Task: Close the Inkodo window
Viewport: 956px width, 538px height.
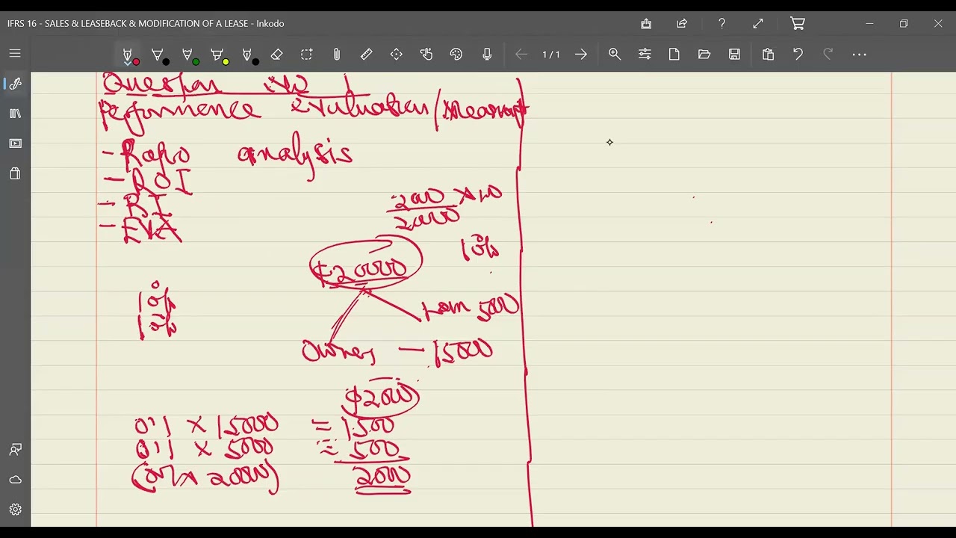Action: point(938,24)
